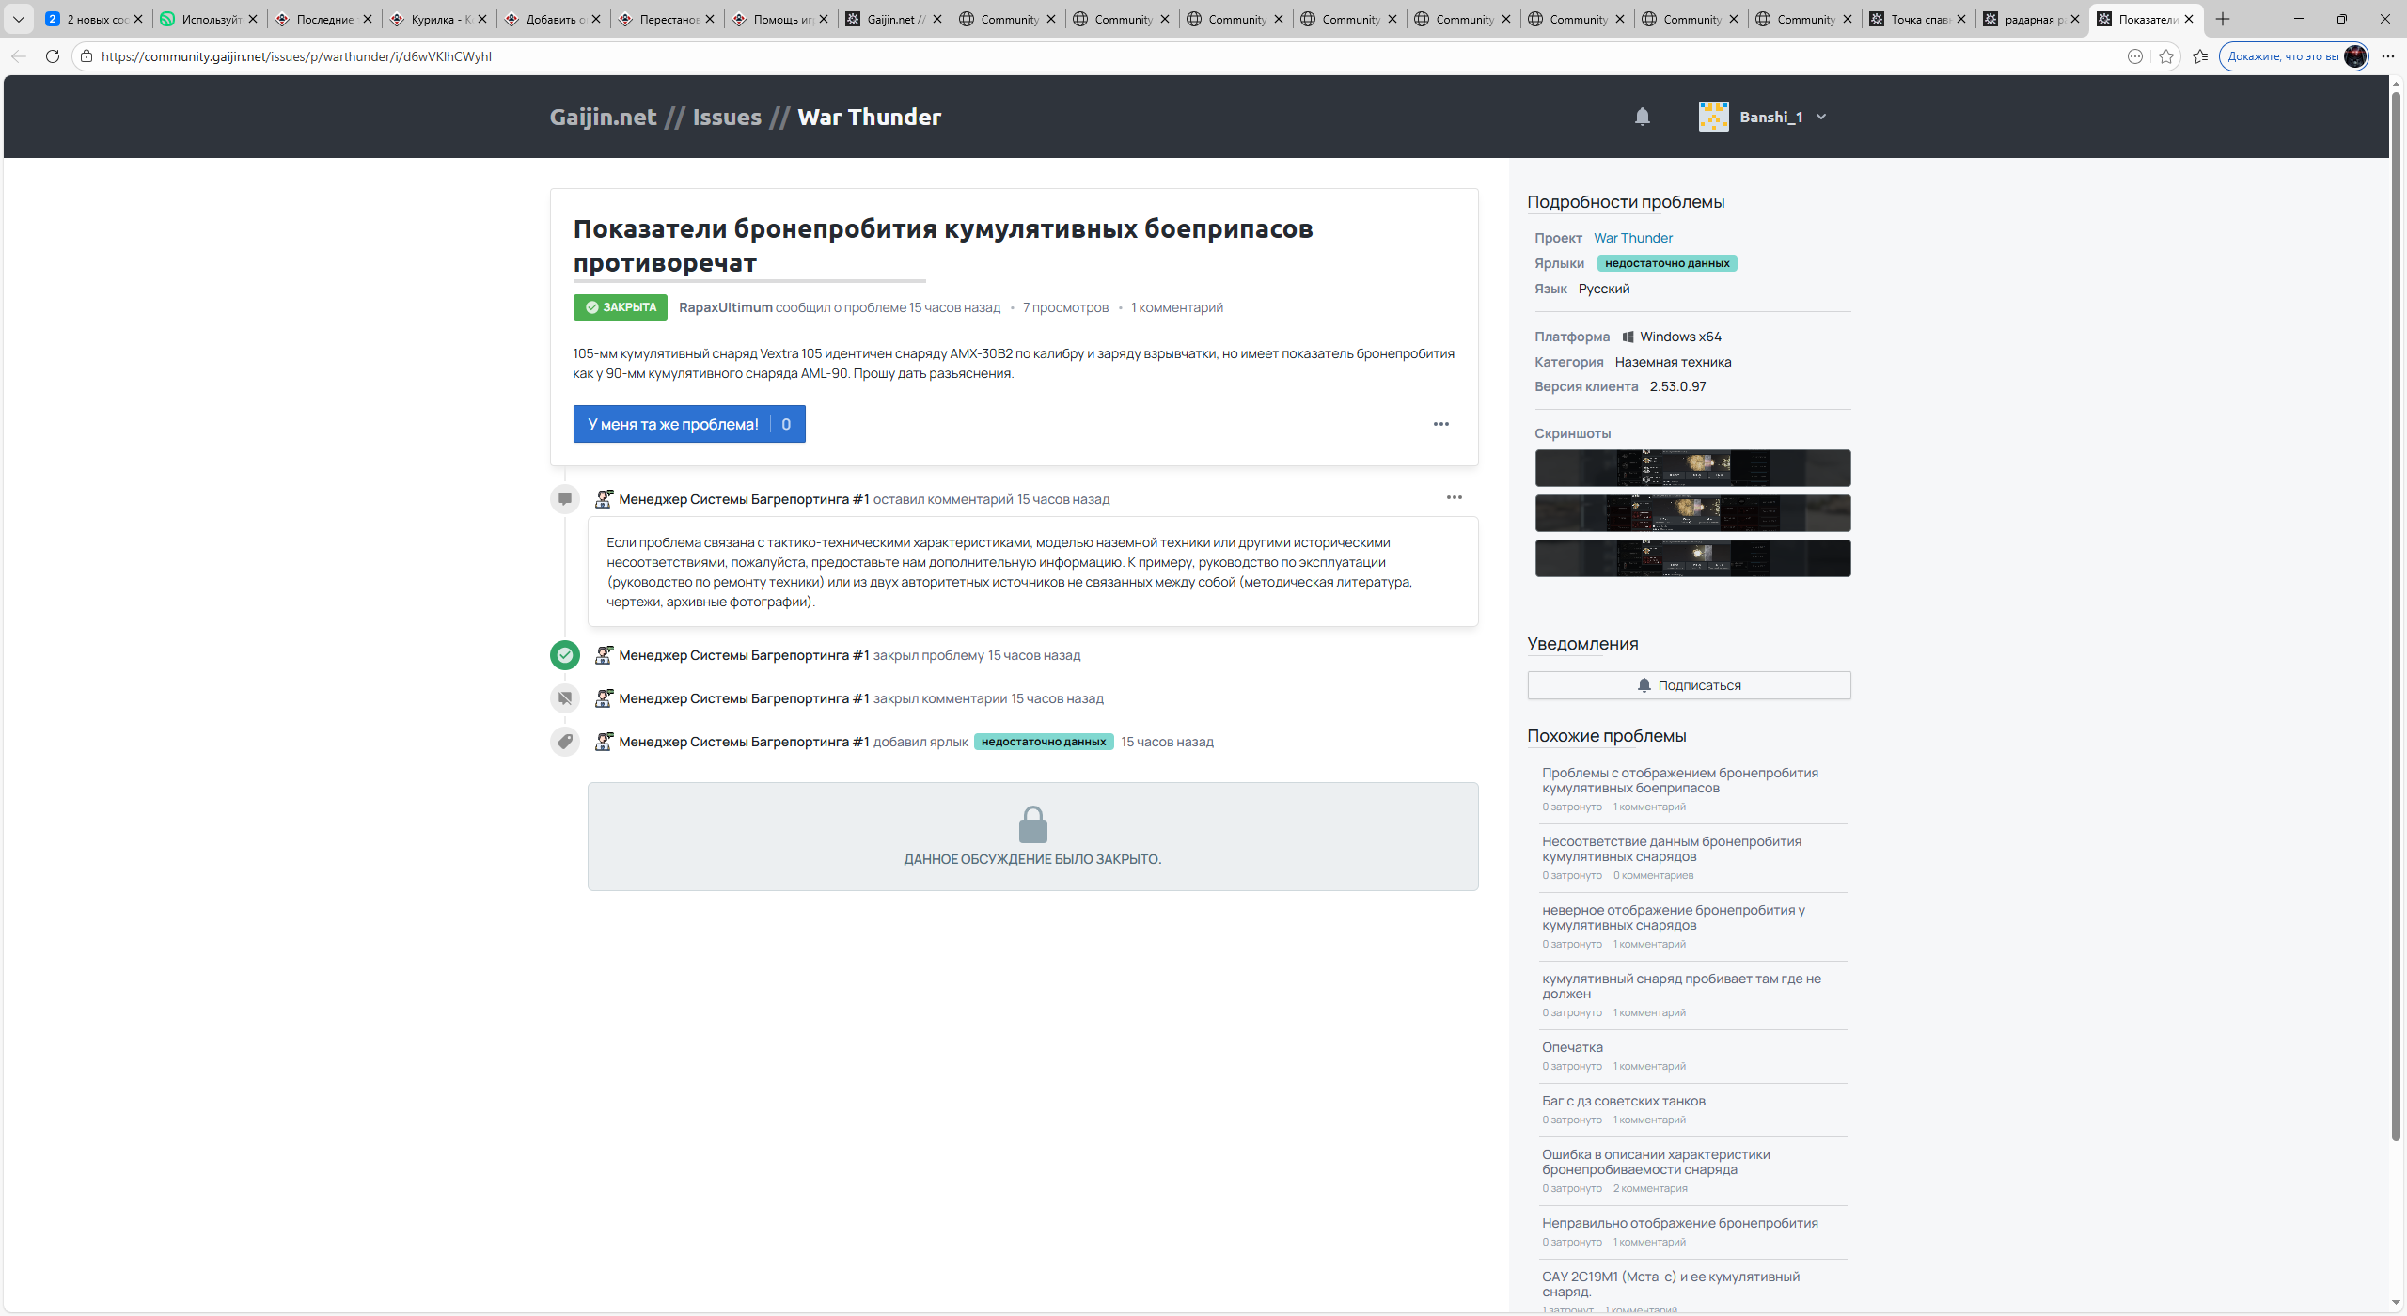The width and height of the screenshot is (2407, 1316).
Task: Add page to favorites star icon
Action: click(x=2166, y=56)
